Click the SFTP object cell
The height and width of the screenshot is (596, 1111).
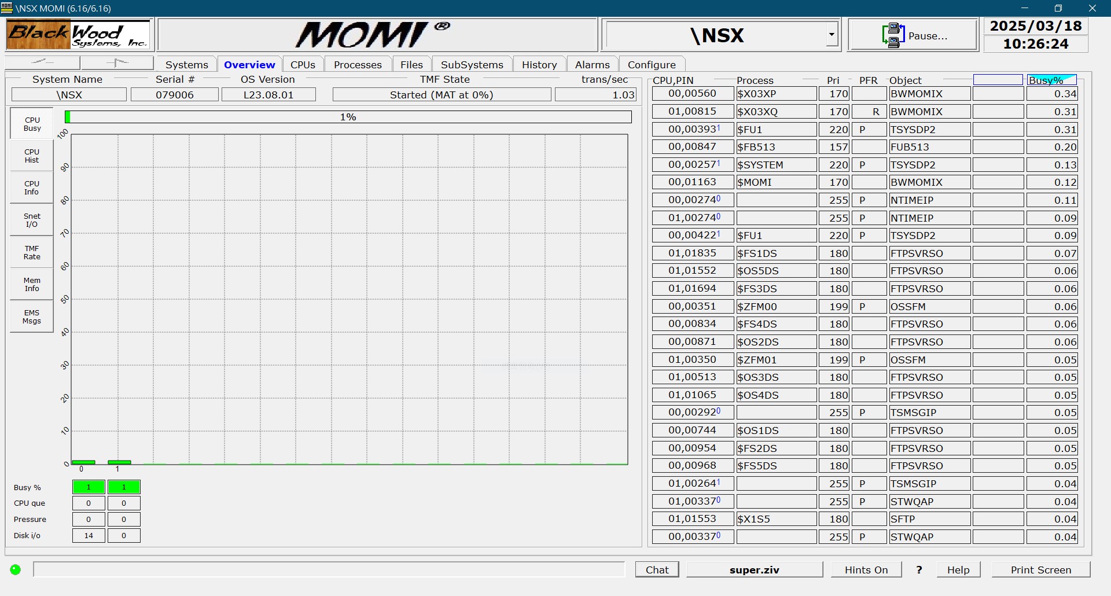coord(929,519)
